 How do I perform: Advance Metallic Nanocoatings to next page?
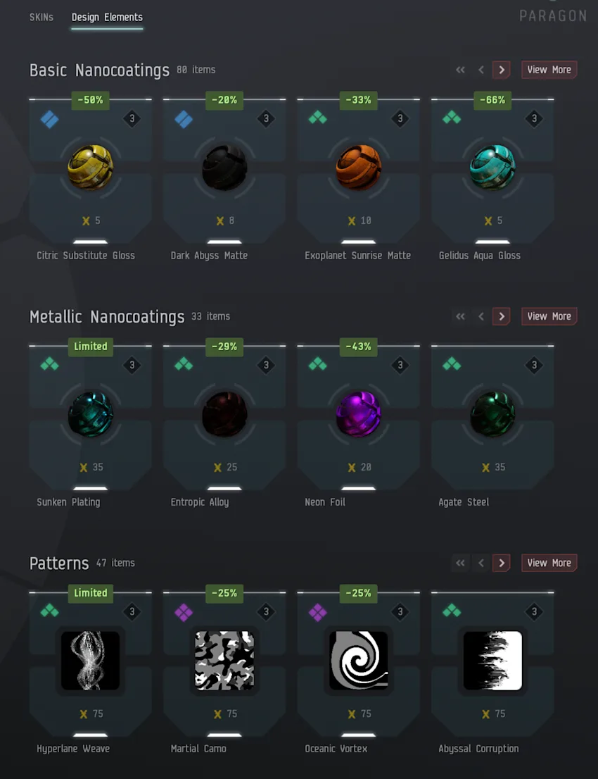(x=501, y=316)
